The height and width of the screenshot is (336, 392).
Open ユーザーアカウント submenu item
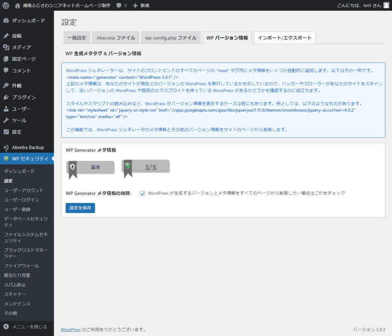tap(24, 190)
